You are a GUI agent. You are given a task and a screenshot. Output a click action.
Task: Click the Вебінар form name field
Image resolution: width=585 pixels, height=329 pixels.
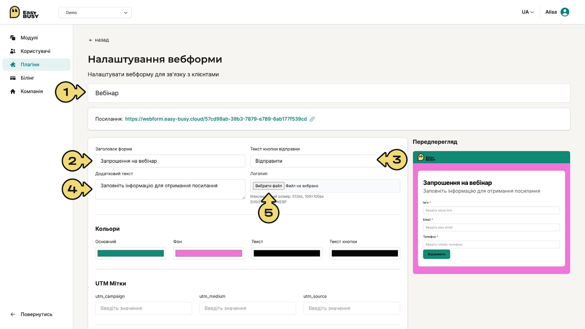click(329, 93)
